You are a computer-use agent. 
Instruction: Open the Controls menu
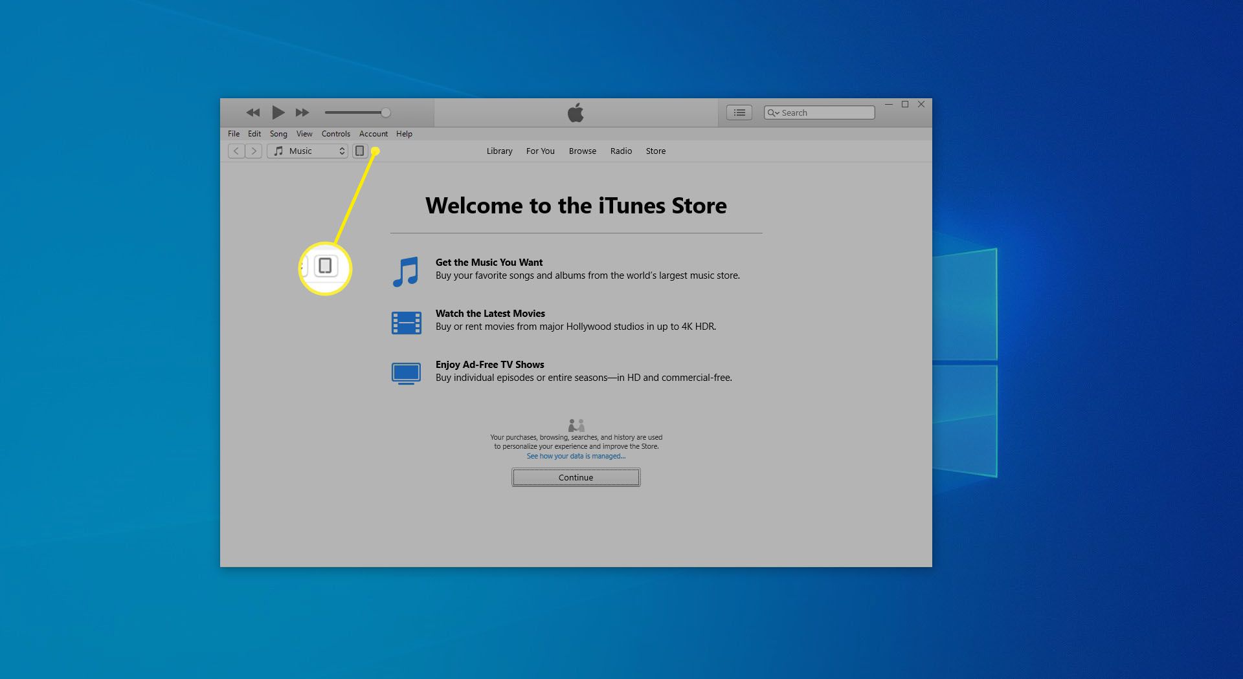coord(336,134)
